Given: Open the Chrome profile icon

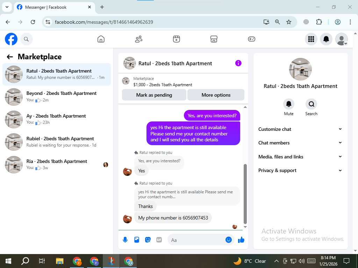Looking at the screenshot, I should click(338, 22).
